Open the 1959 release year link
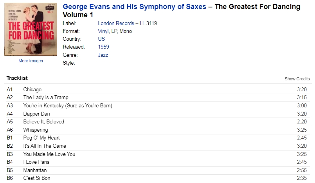315x183 pixels. point(103,47)
